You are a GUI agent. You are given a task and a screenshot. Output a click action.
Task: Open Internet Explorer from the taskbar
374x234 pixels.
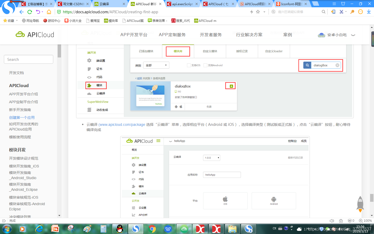(39, 229)
